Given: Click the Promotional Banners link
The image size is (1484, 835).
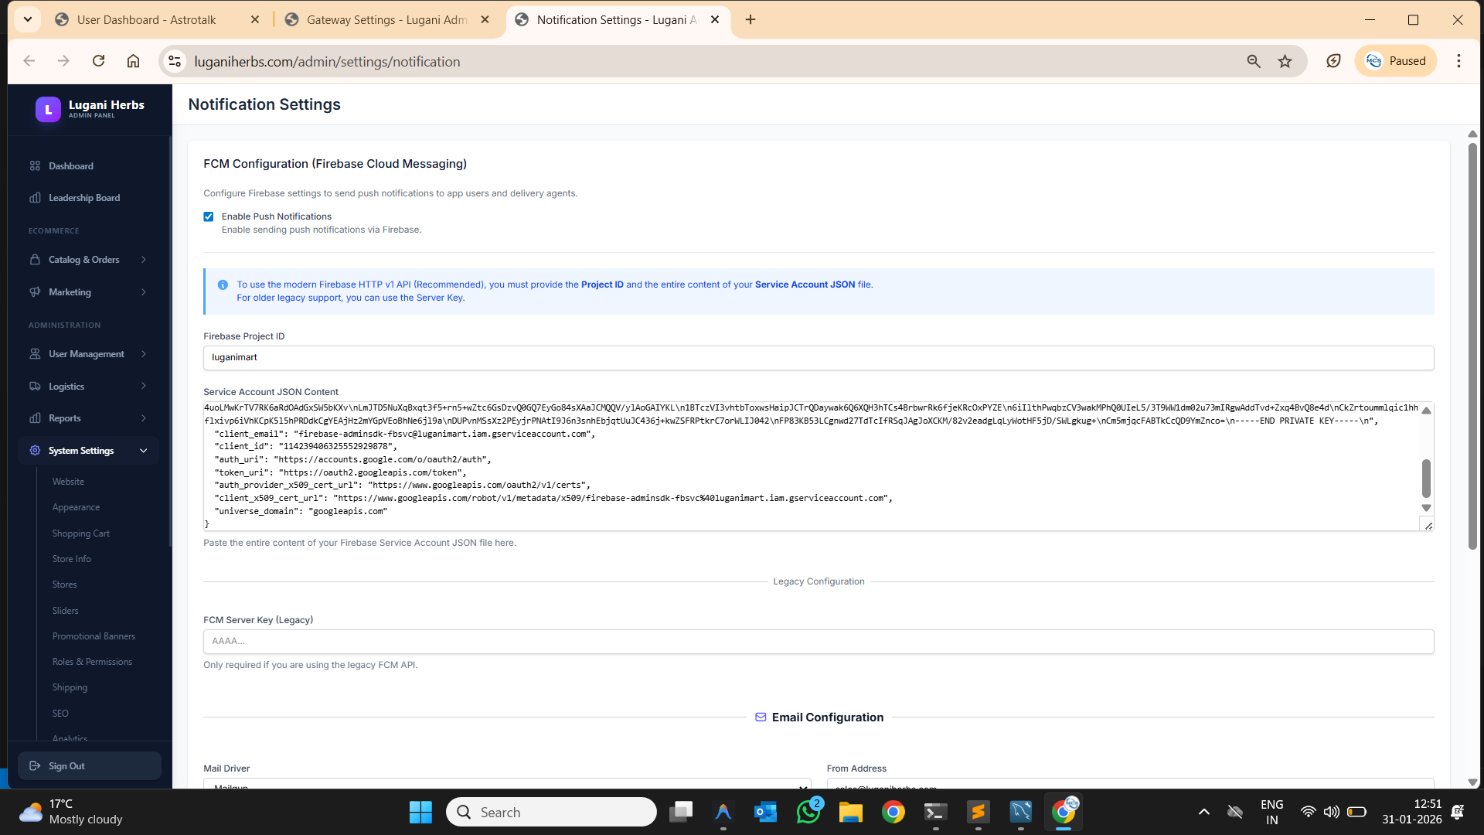Looking at the screenshot, I should coord(94,636).
